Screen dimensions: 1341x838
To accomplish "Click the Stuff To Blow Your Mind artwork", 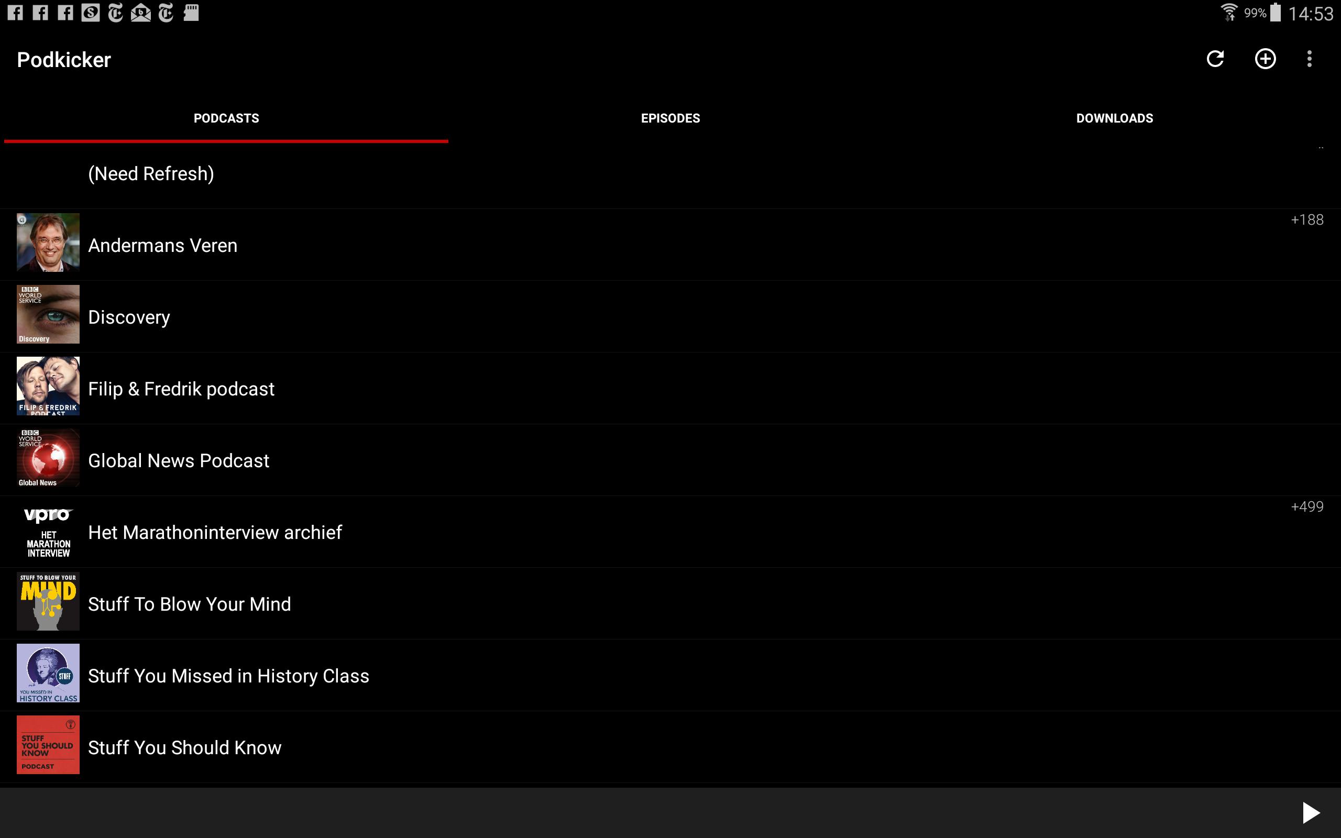I will pos(48,601).
